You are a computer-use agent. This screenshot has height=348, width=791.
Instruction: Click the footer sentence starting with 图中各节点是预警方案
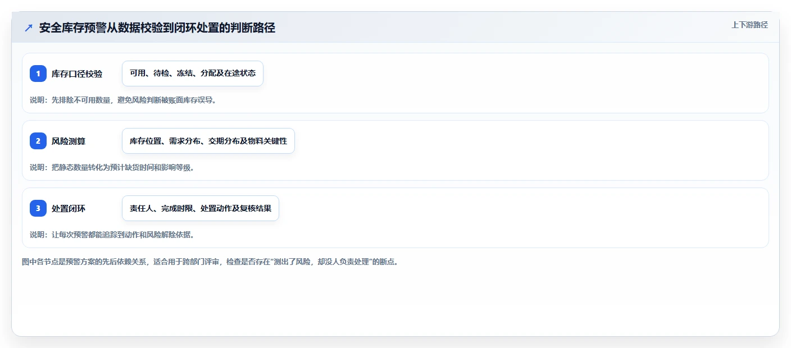click(210, 262)
